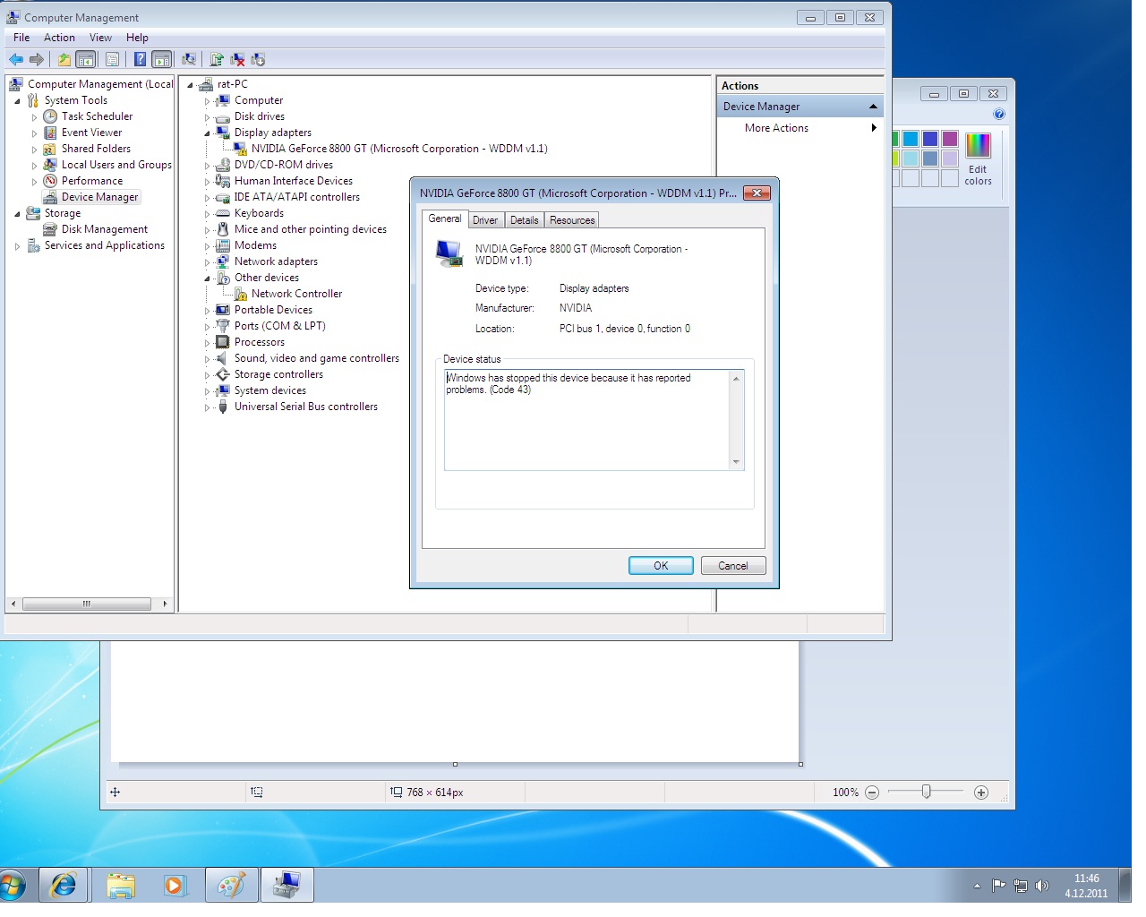
Task: Click Edit colors in the Paint window
Action: pos(979,159)
